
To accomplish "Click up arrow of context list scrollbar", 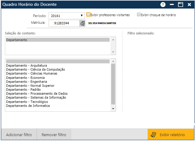I will [x=113, y=40].
